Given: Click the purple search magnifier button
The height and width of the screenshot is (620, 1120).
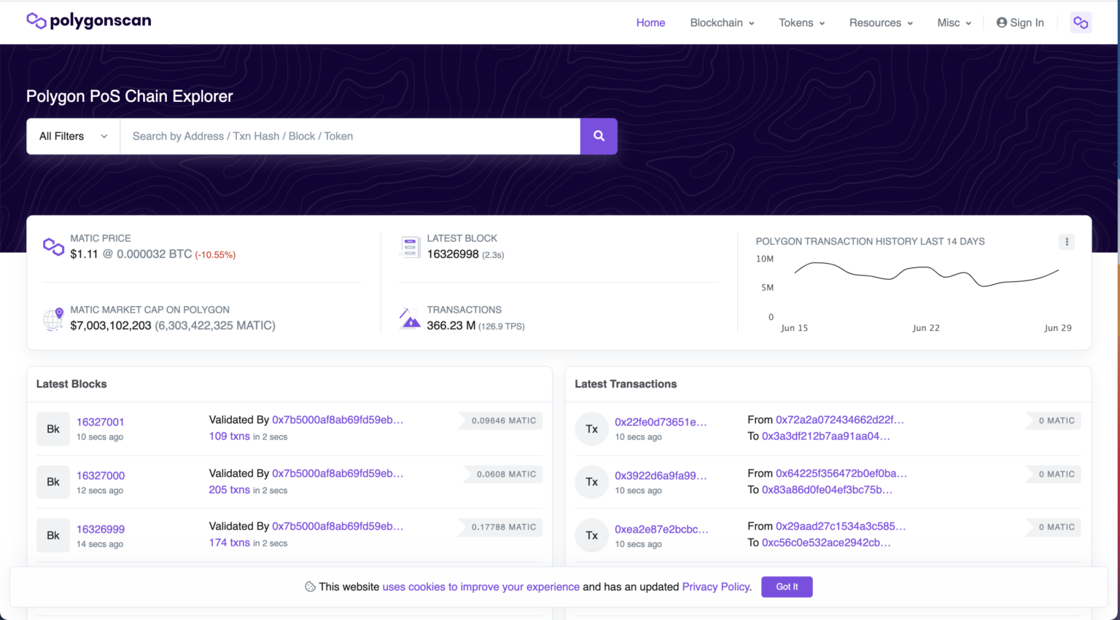Looking at the screenshot, I should [599, 136].
